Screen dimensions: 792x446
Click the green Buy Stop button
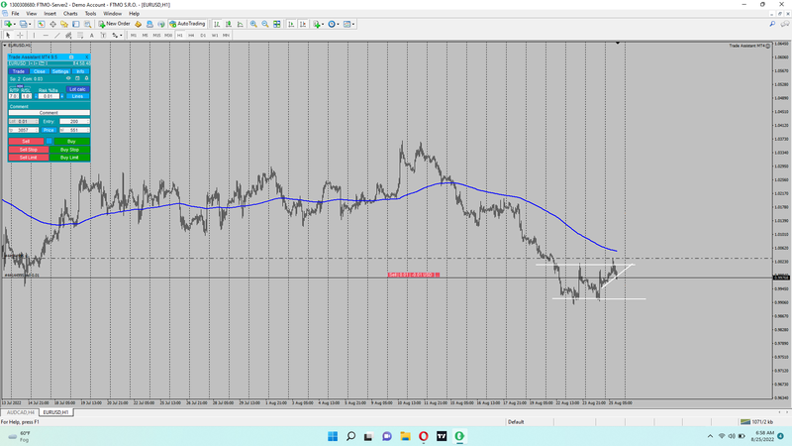[69, 150]
